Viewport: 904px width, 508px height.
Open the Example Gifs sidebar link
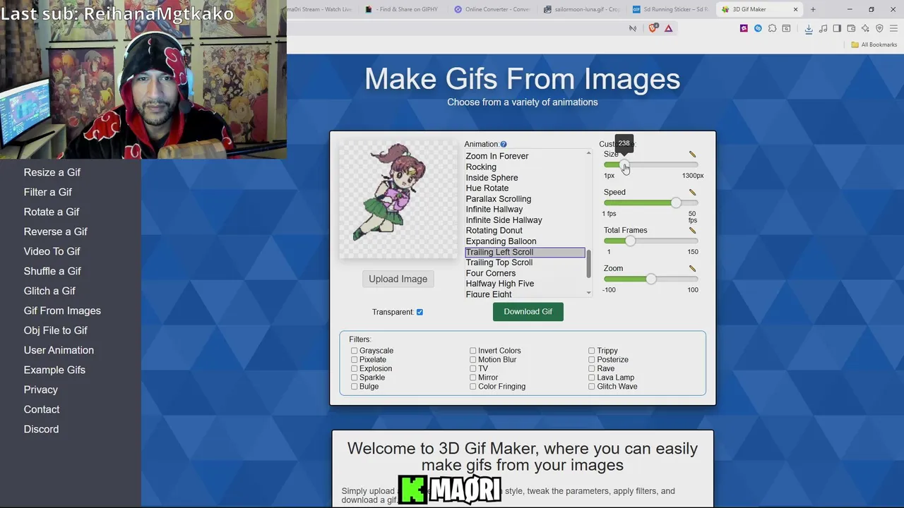point(54,370)
